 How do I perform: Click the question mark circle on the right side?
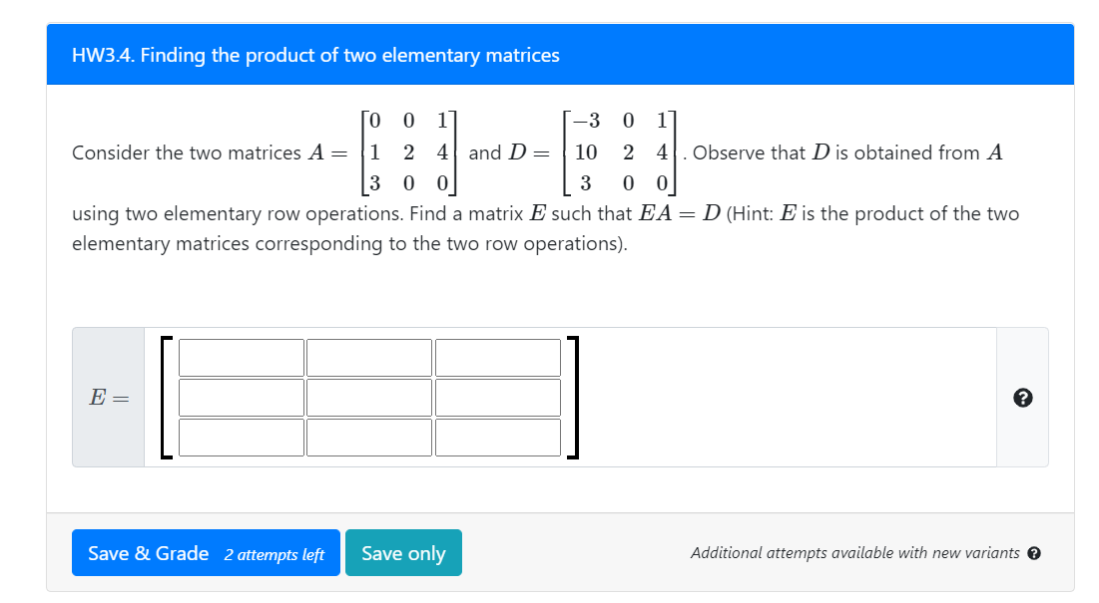[1021, 398]
